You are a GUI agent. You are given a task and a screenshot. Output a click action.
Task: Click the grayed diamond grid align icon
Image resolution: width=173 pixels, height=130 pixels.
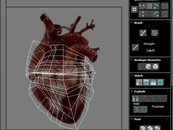click(149, 14)
